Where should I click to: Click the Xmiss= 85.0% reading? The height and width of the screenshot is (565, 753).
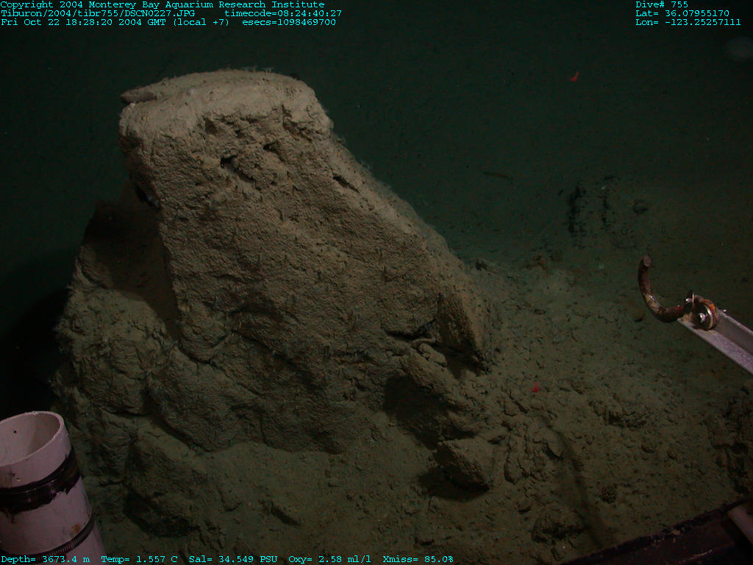pos(418,560)
